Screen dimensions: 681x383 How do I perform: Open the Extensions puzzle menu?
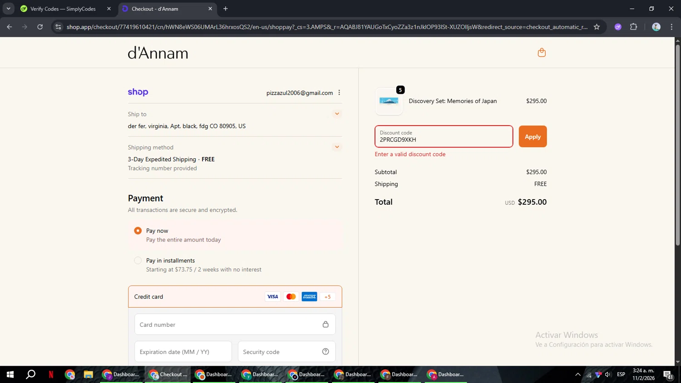(634, 27)
